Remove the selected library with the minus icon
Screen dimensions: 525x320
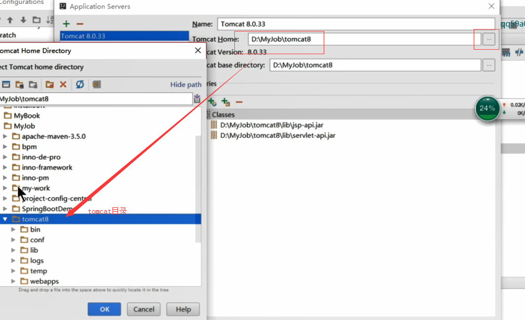click(x=239, y=102)
